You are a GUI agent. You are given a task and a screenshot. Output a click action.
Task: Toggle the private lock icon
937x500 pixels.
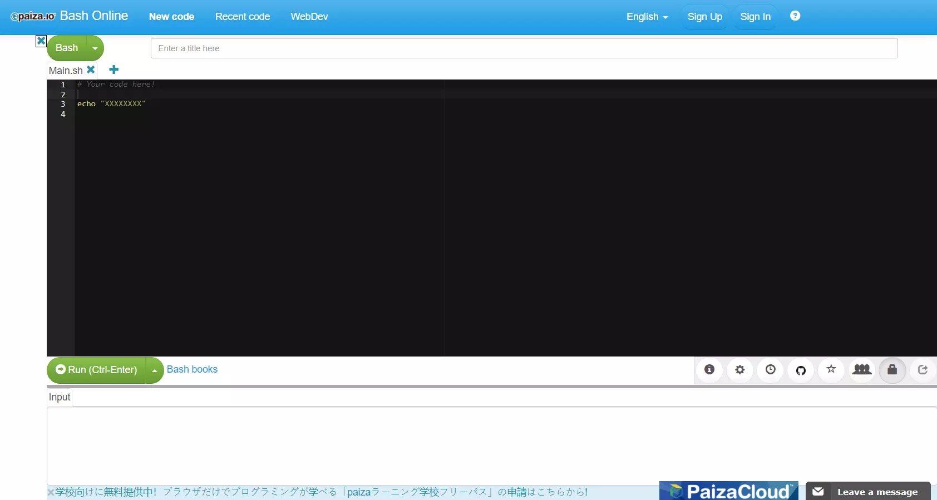tap(892, 370)
